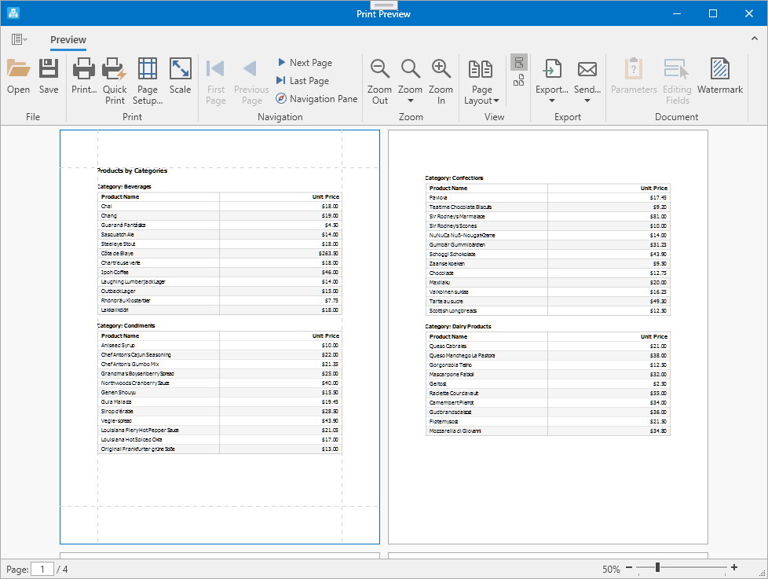Screen dimensions: 768x579
Task: Click 'Category: Beverages' heading
Action: coord(124,187)
